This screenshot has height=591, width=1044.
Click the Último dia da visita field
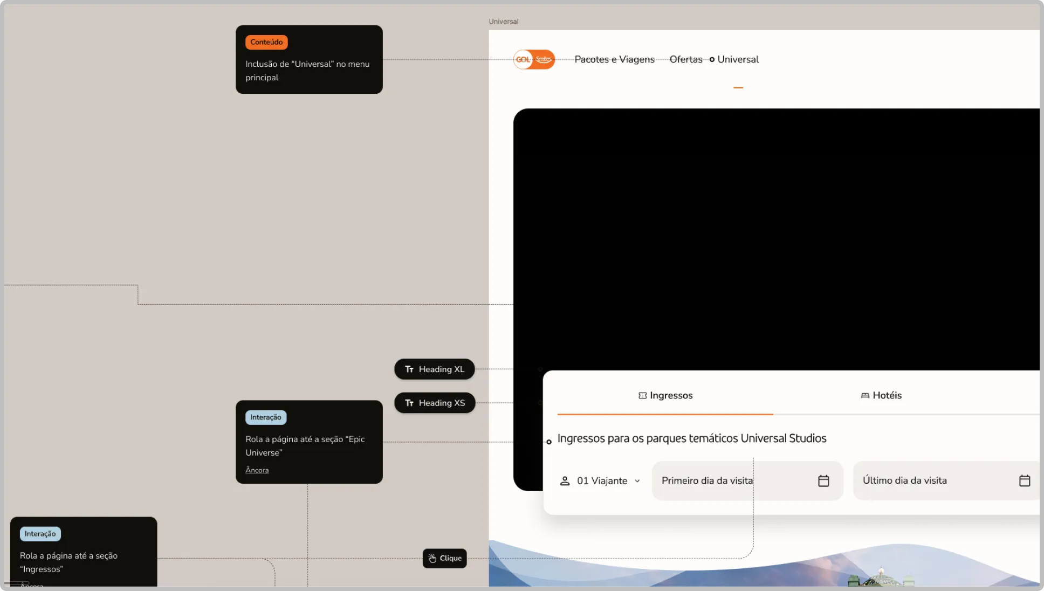(946, 480)
